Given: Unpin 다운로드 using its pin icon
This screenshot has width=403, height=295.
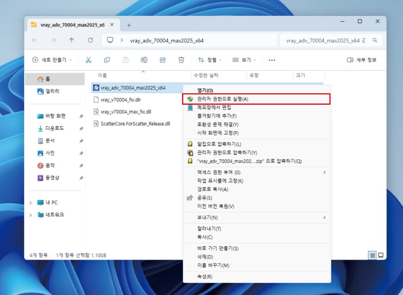Looking at the screenshot, I should click(x=81, y=129).
